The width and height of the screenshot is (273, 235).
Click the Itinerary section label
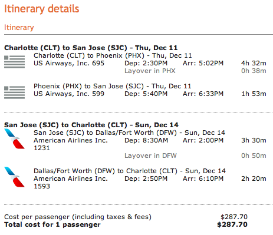(19, 28)
